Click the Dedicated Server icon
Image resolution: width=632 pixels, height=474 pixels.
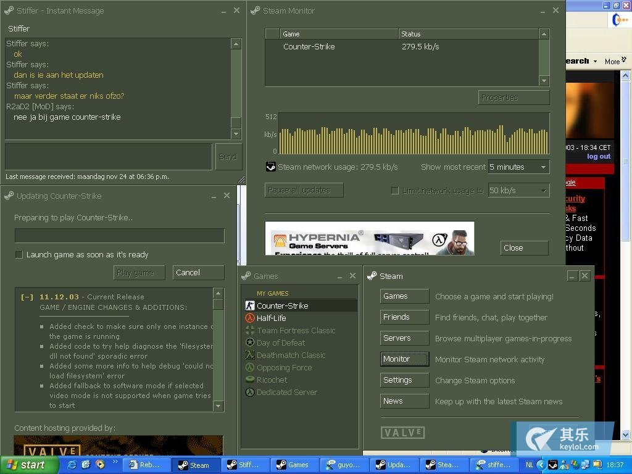(x=250, y=392)
